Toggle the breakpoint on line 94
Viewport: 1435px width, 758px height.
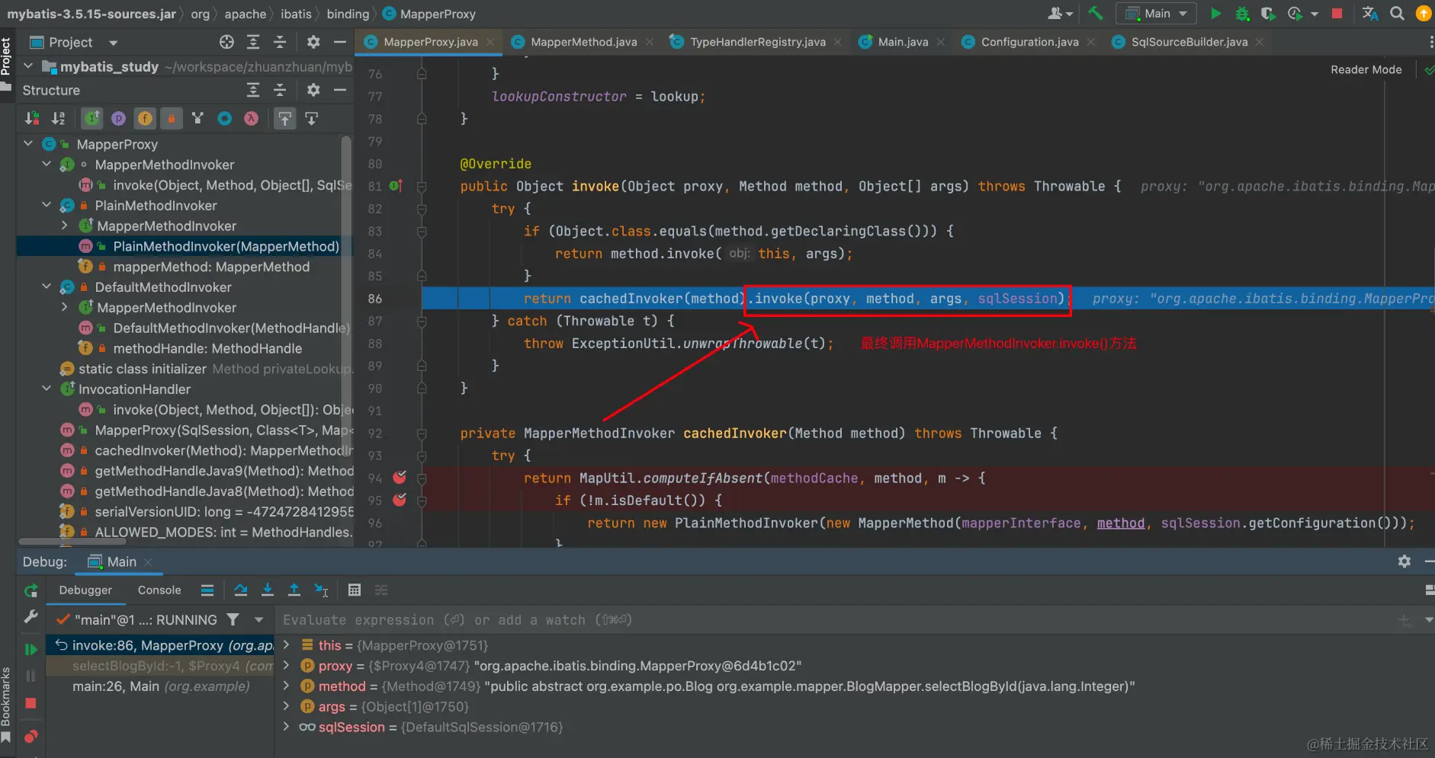click(400, 478)
